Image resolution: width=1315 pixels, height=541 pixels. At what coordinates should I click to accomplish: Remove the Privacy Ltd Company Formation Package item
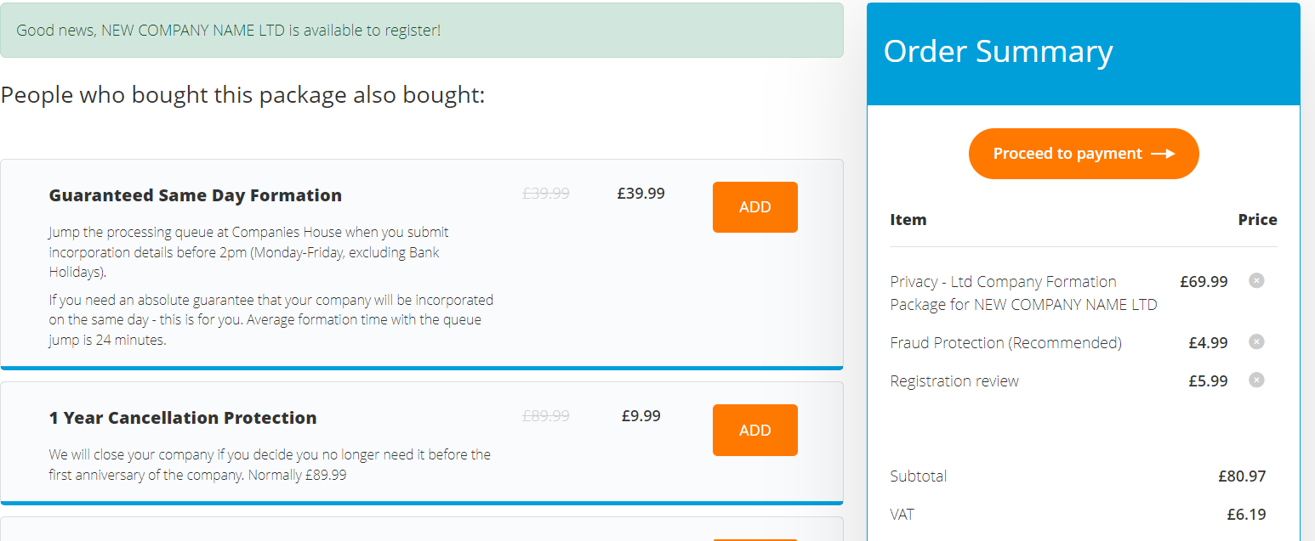tap(1256, 280)
